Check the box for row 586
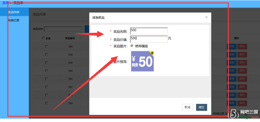This screenshot has height=122, width=260. point(46,47)
